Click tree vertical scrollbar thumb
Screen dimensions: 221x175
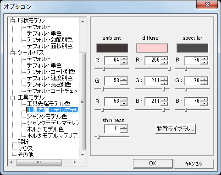(x=83, y=101)
